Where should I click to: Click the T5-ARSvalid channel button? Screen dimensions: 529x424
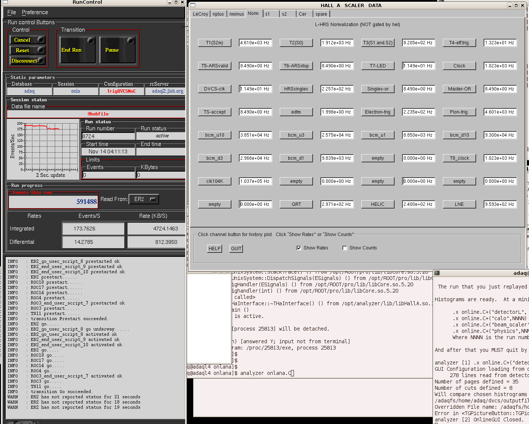(x=215, y=66)
